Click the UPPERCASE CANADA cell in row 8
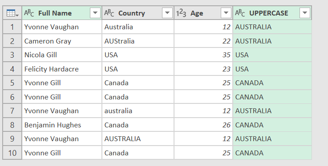Viewport: 328px width, 166px height. pyautogui.click(x=272, y=125)
